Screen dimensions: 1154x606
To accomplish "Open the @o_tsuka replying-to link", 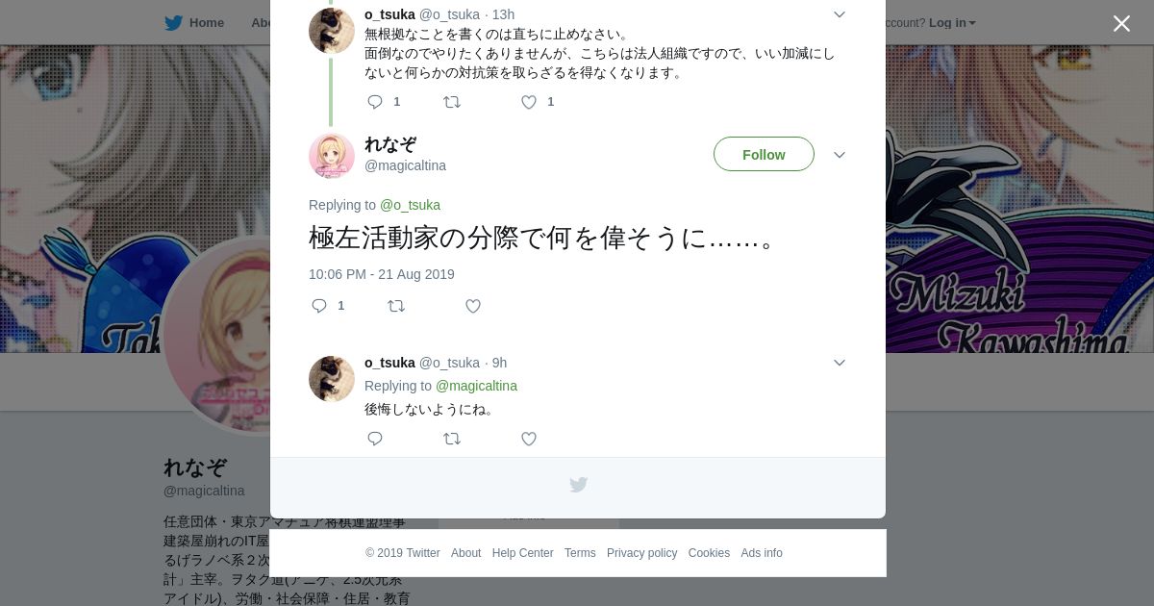I will pyautogui.click(x=410, y=205).
